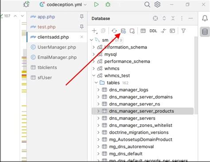Select the dns_manager_zones_whitelist table
This screenshot has height=162, width=210.
[x=140, y=125]
